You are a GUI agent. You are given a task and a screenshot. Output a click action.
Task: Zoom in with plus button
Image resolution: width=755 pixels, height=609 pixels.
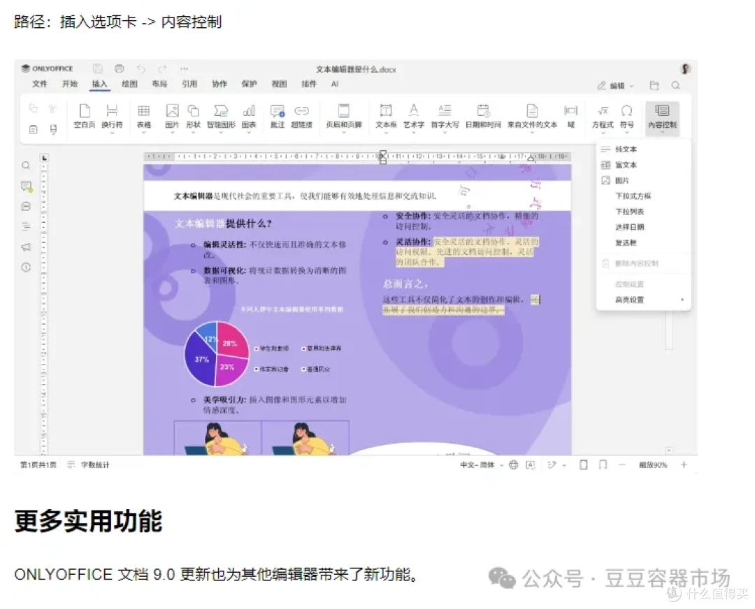coord(684,464)
